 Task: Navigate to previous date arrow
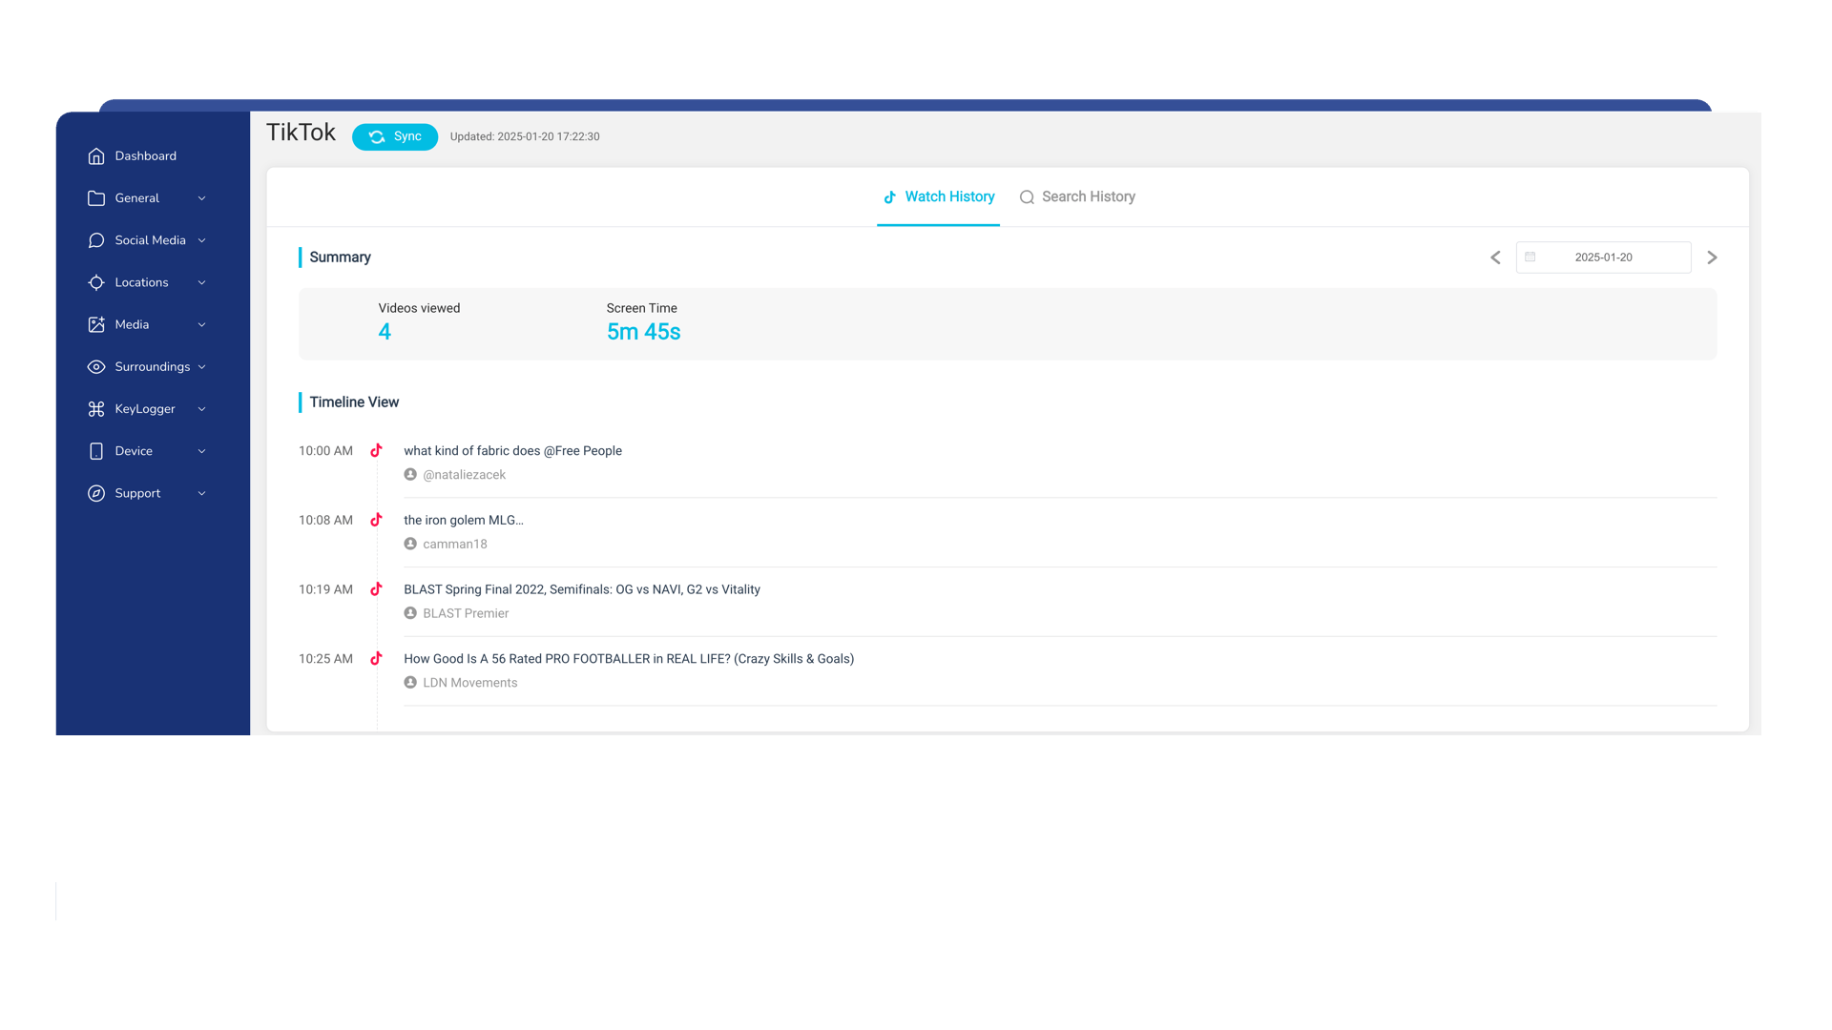click(1495, 257)
